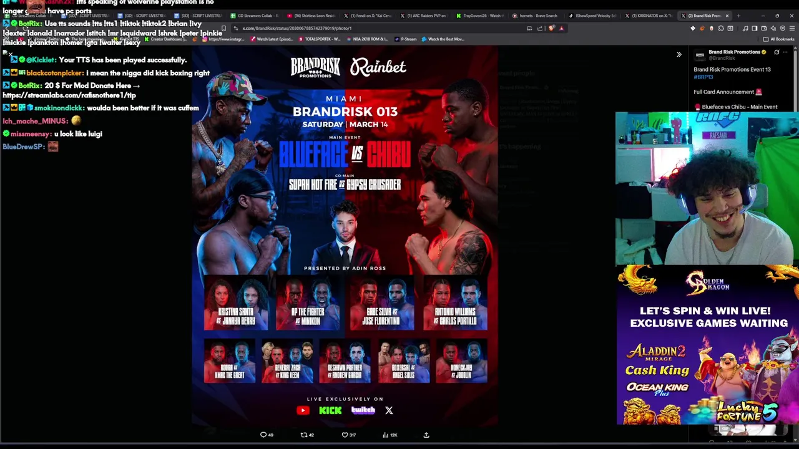Open the streamlabs tip link in chat
This screenshot has height=449, width=799.
point(69,95)
